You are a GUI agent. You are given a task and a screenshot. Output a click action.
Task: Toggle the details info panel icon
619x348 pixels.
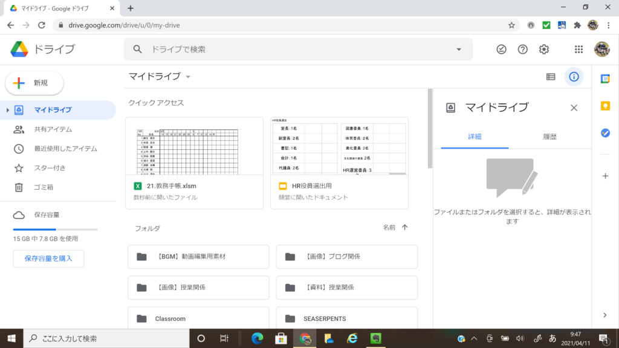(574, 77)
